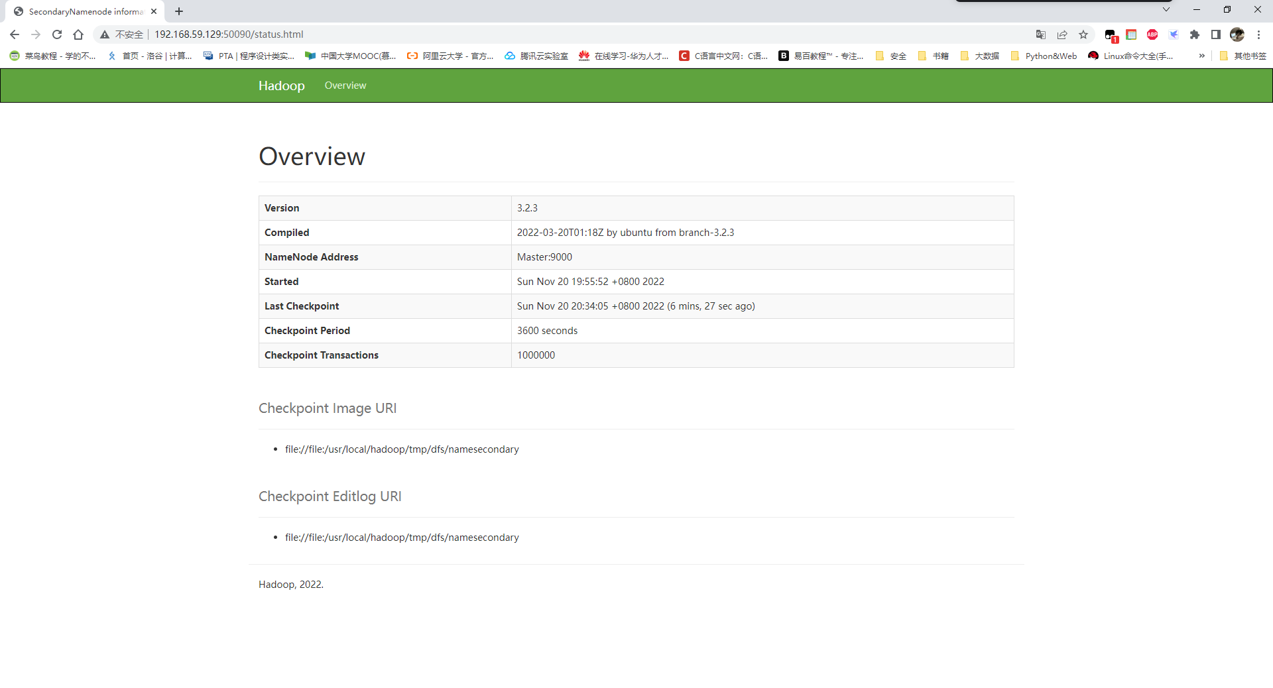Open the black extension with red badge
Image resolution: width=1273 pixels, height=688 pixels.
click(1111, 34)
